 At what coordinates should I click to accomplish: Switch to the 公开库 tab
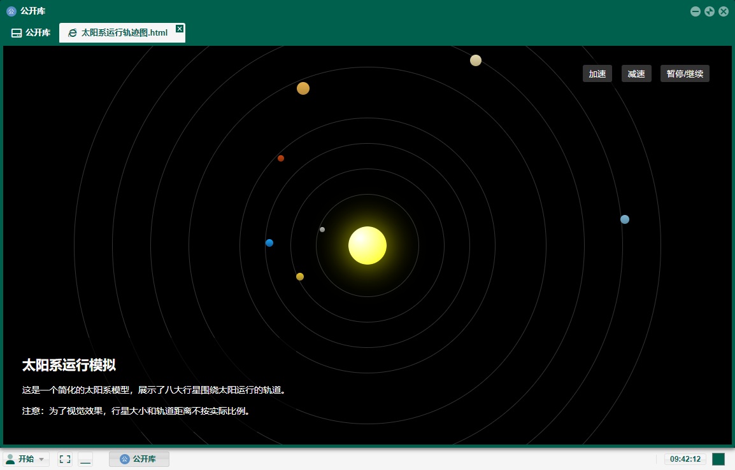[x=31, y=33]
